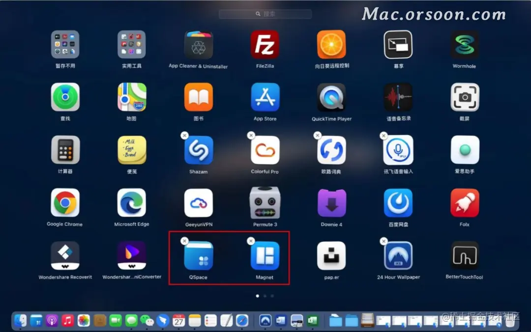
Task: Remove Colorful Pro using its X badge
Action: coord(251,136)
